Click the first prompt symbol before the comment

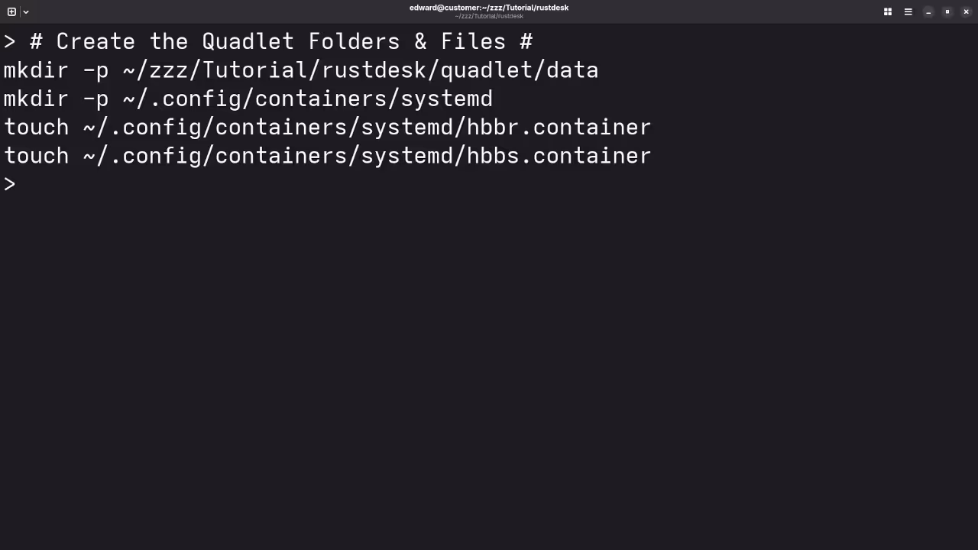[9, 41]
